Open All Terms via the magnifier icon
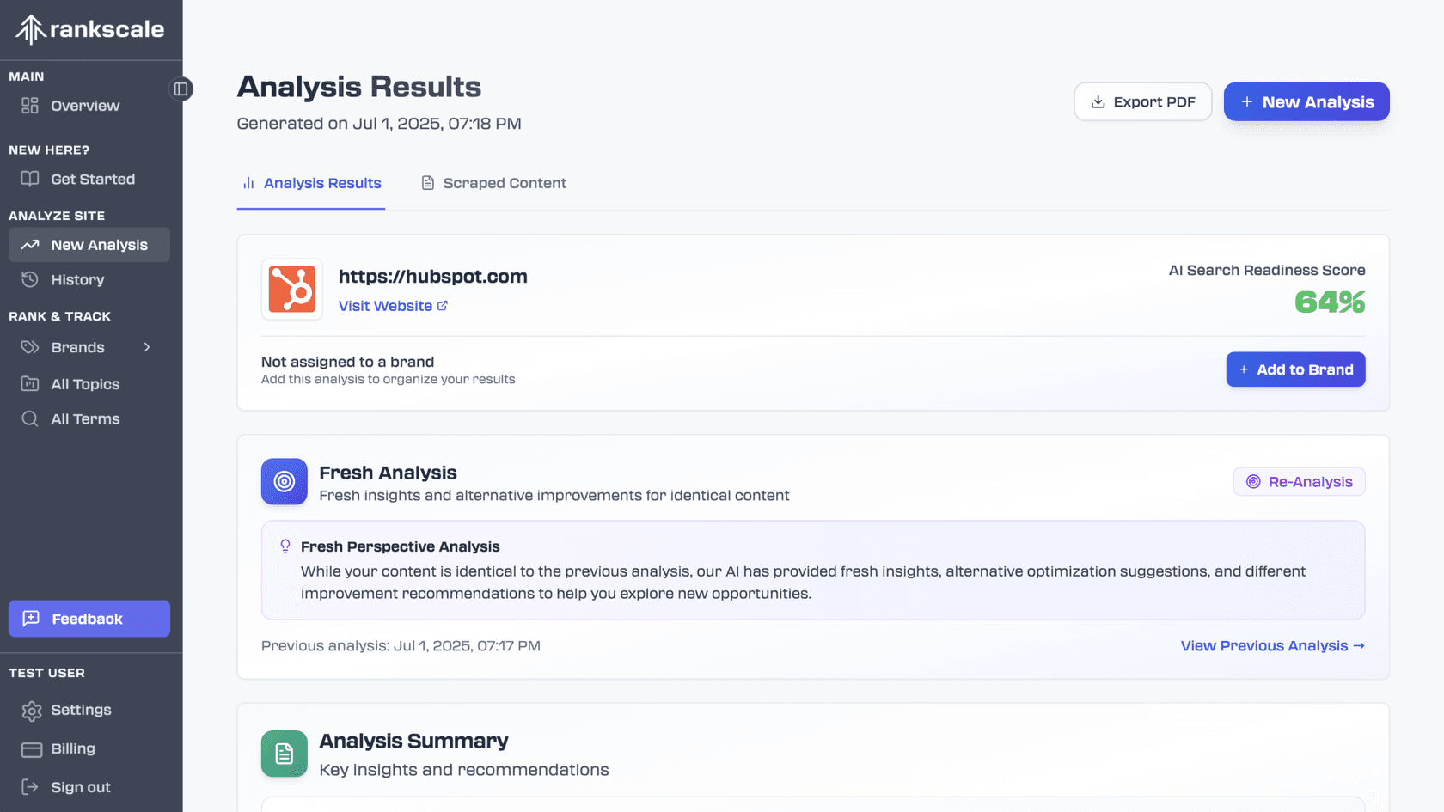This screenshot has height=812, width=1444. pos(29,418)
